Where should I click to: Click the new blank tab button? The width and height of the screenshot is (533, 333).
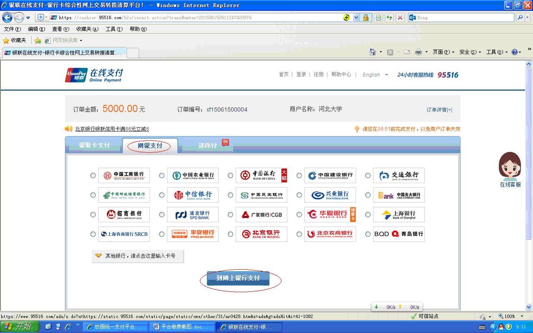coord(132,53)
